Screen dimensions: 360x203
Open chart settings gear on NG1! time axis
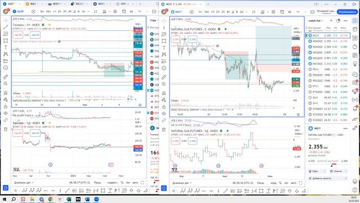tap(298, 114)
